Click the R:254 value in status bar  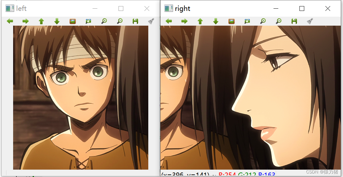227,174
